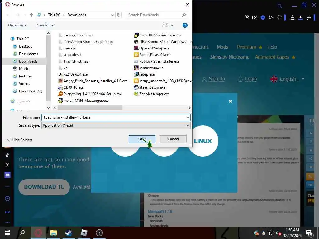Go up one folder level arrow
This screenshot has height=239, width=319.
(31, 15)
